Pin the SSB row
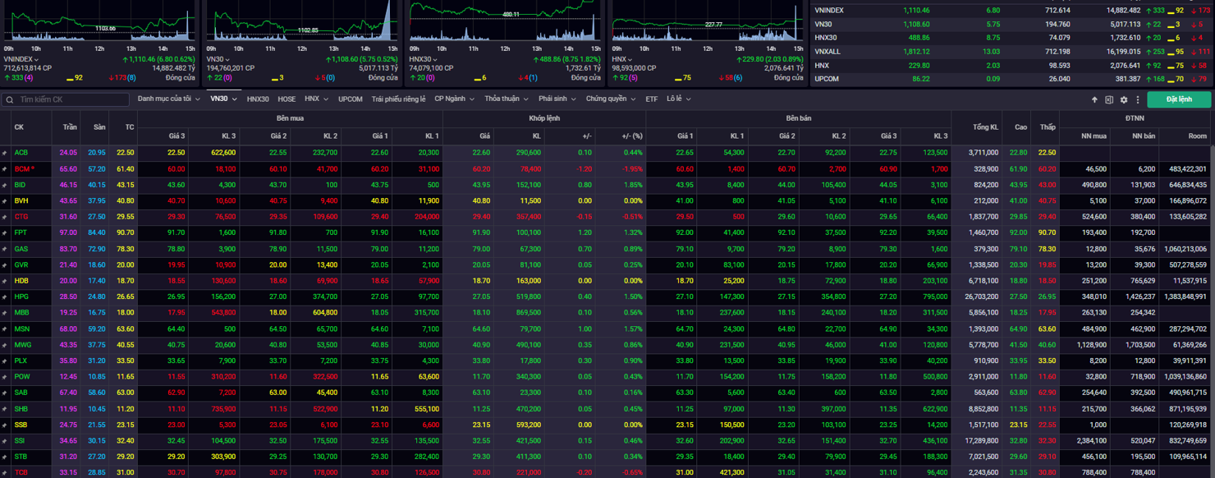 [x=4, y=425]
